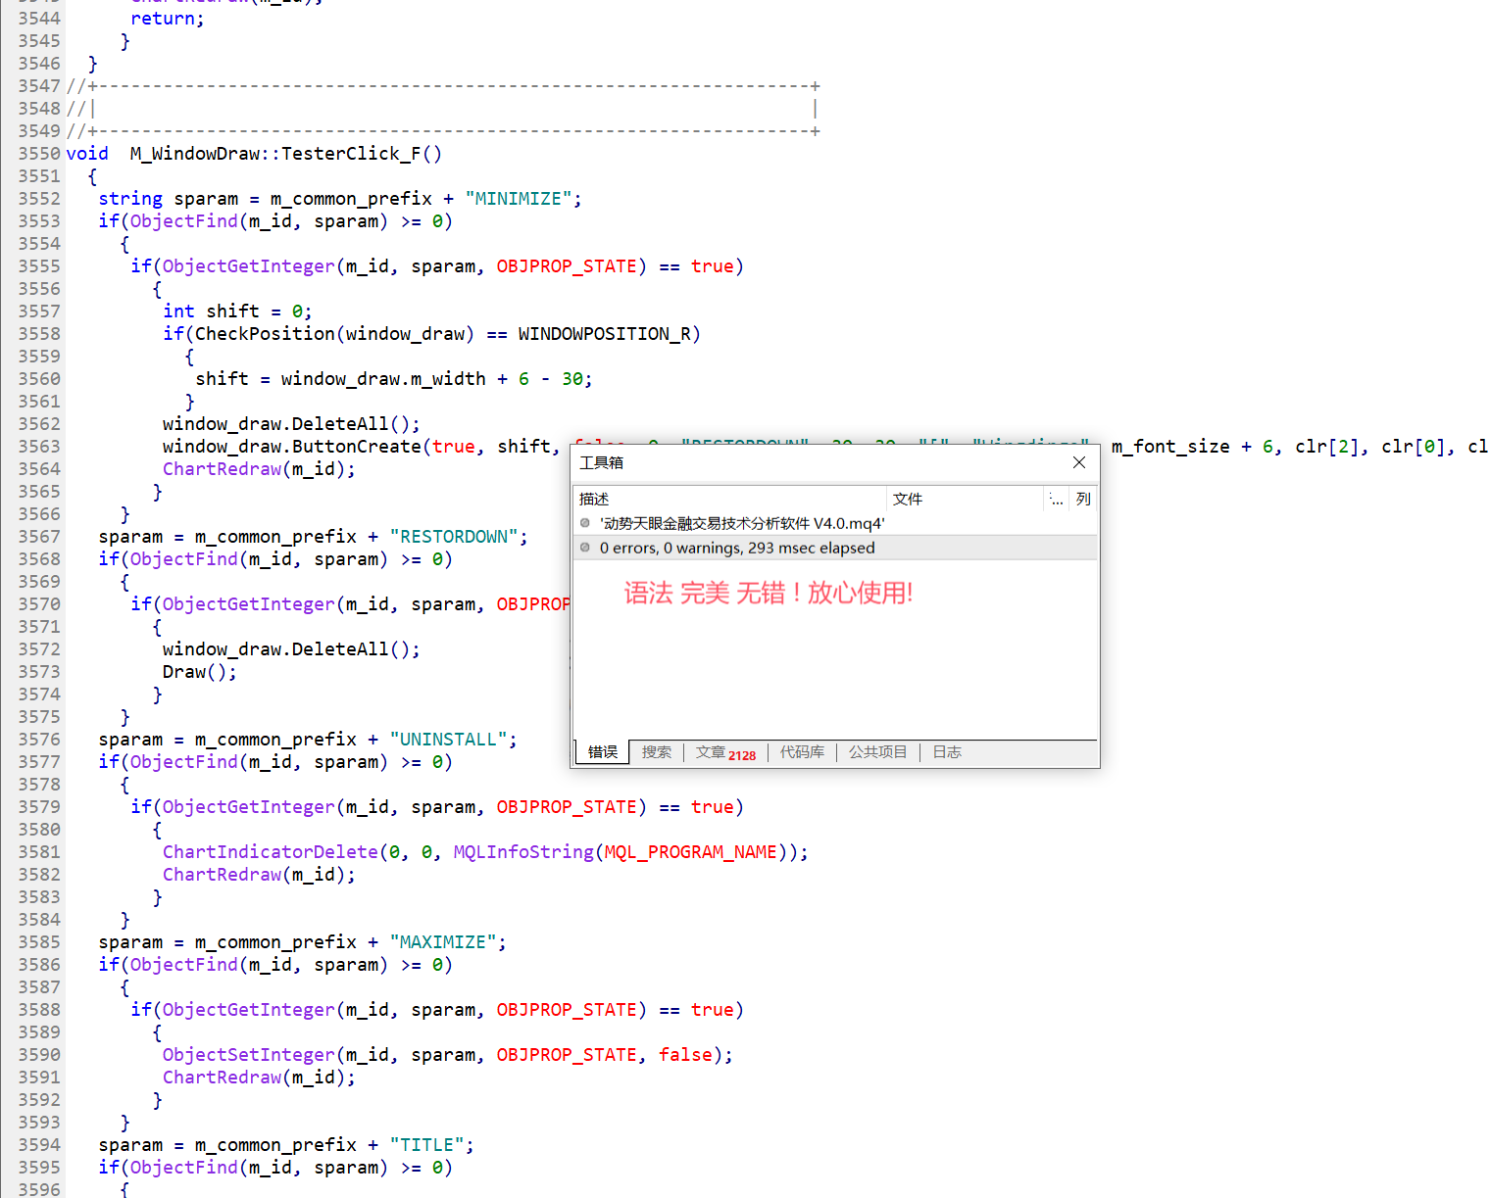1490x1198 pixels.
Task: Click 'if(ObjectFind(m_id, sparam) >= 0)' on line 3553
Action: 275,221
